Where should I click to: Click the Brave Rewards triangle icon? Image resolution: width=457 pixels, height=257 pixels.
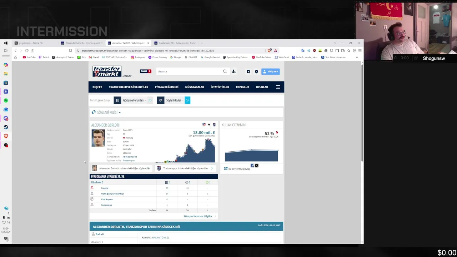(x=275, y=51)
